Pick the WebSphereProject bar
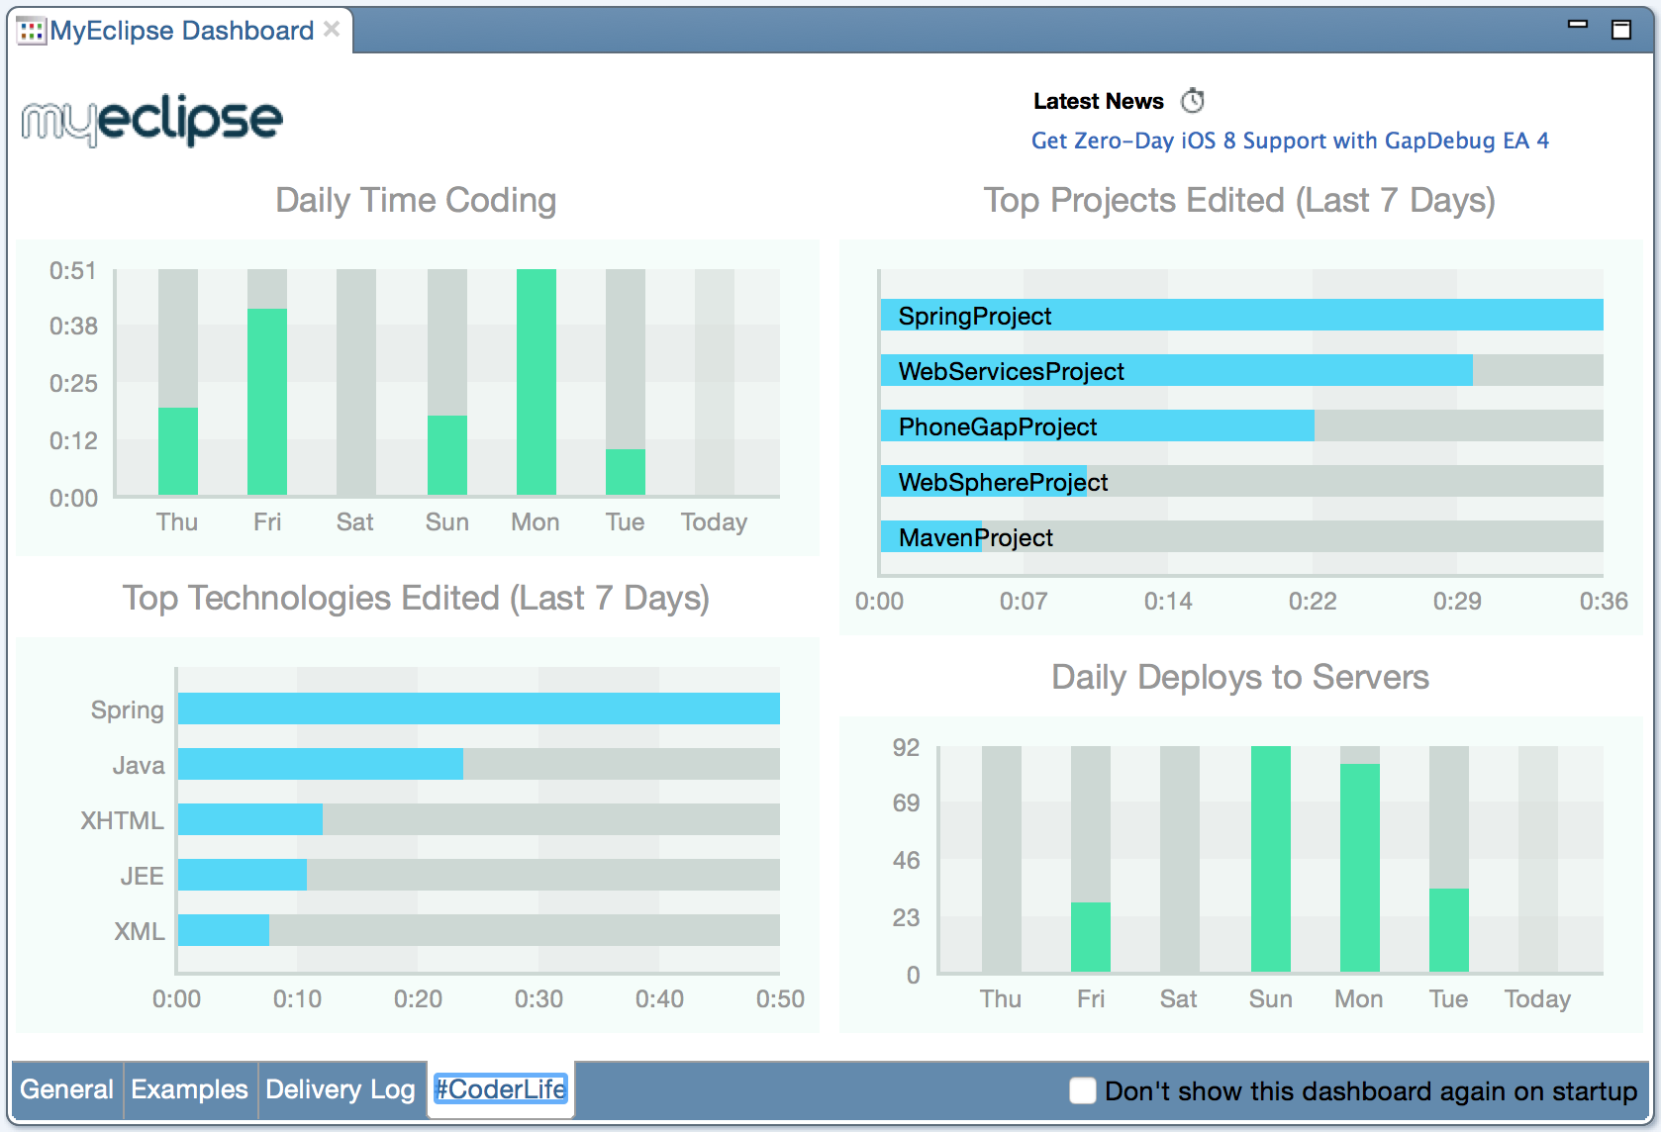The width and height of the screenshot is (1661, 1132). [983, 482]
